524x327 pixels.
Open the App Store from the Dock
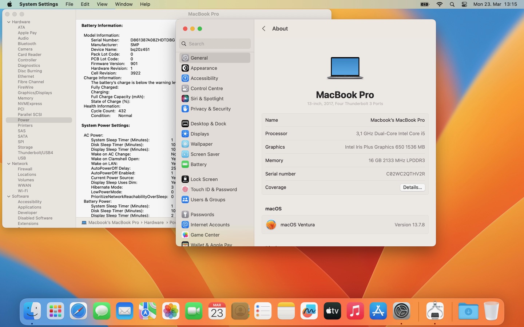(378, 311)
